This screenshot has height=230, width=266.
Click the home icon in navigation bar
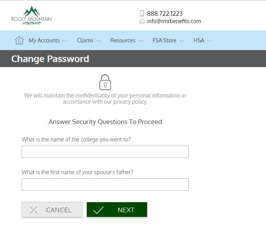19,40
